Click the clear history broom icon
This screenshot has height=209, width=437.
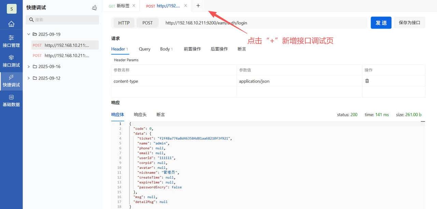click(x=95, y=7)
